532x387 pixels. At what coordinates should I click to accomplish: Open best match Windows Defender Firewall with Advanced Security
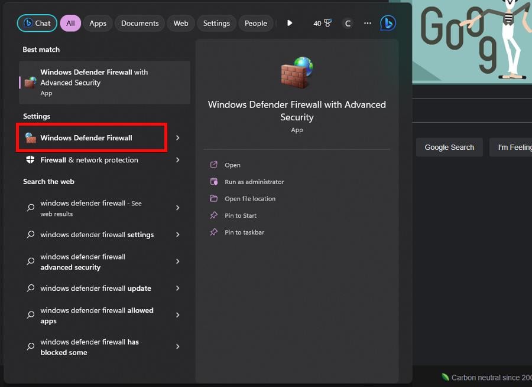105,82
